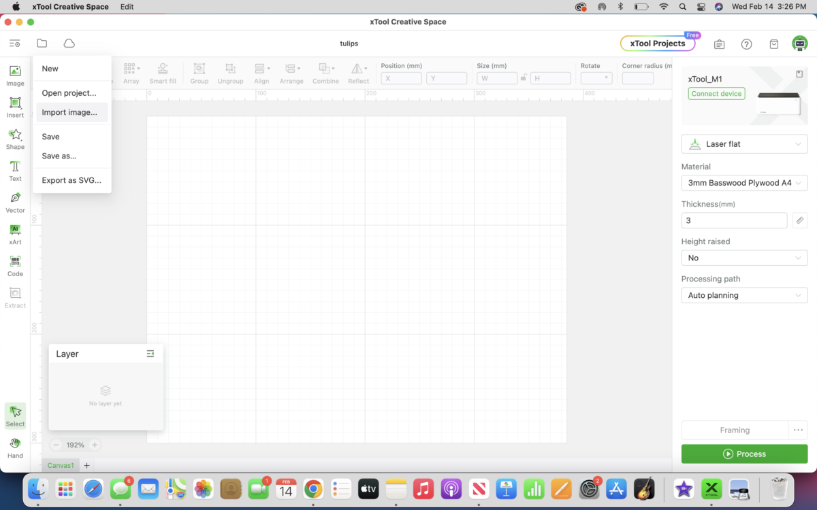Select the Canvas1 tab
The width and height of the screenshot is (817, 510).
[x=61, y=466]
